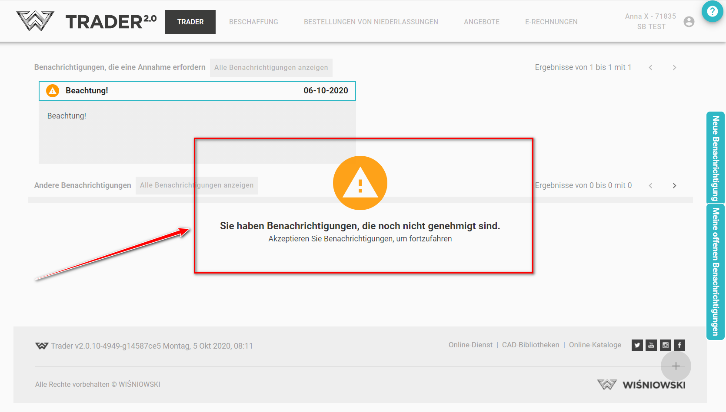726x412 pixels.
Task: Open the Instagram social icon in footer
Action: coord(666,345)
